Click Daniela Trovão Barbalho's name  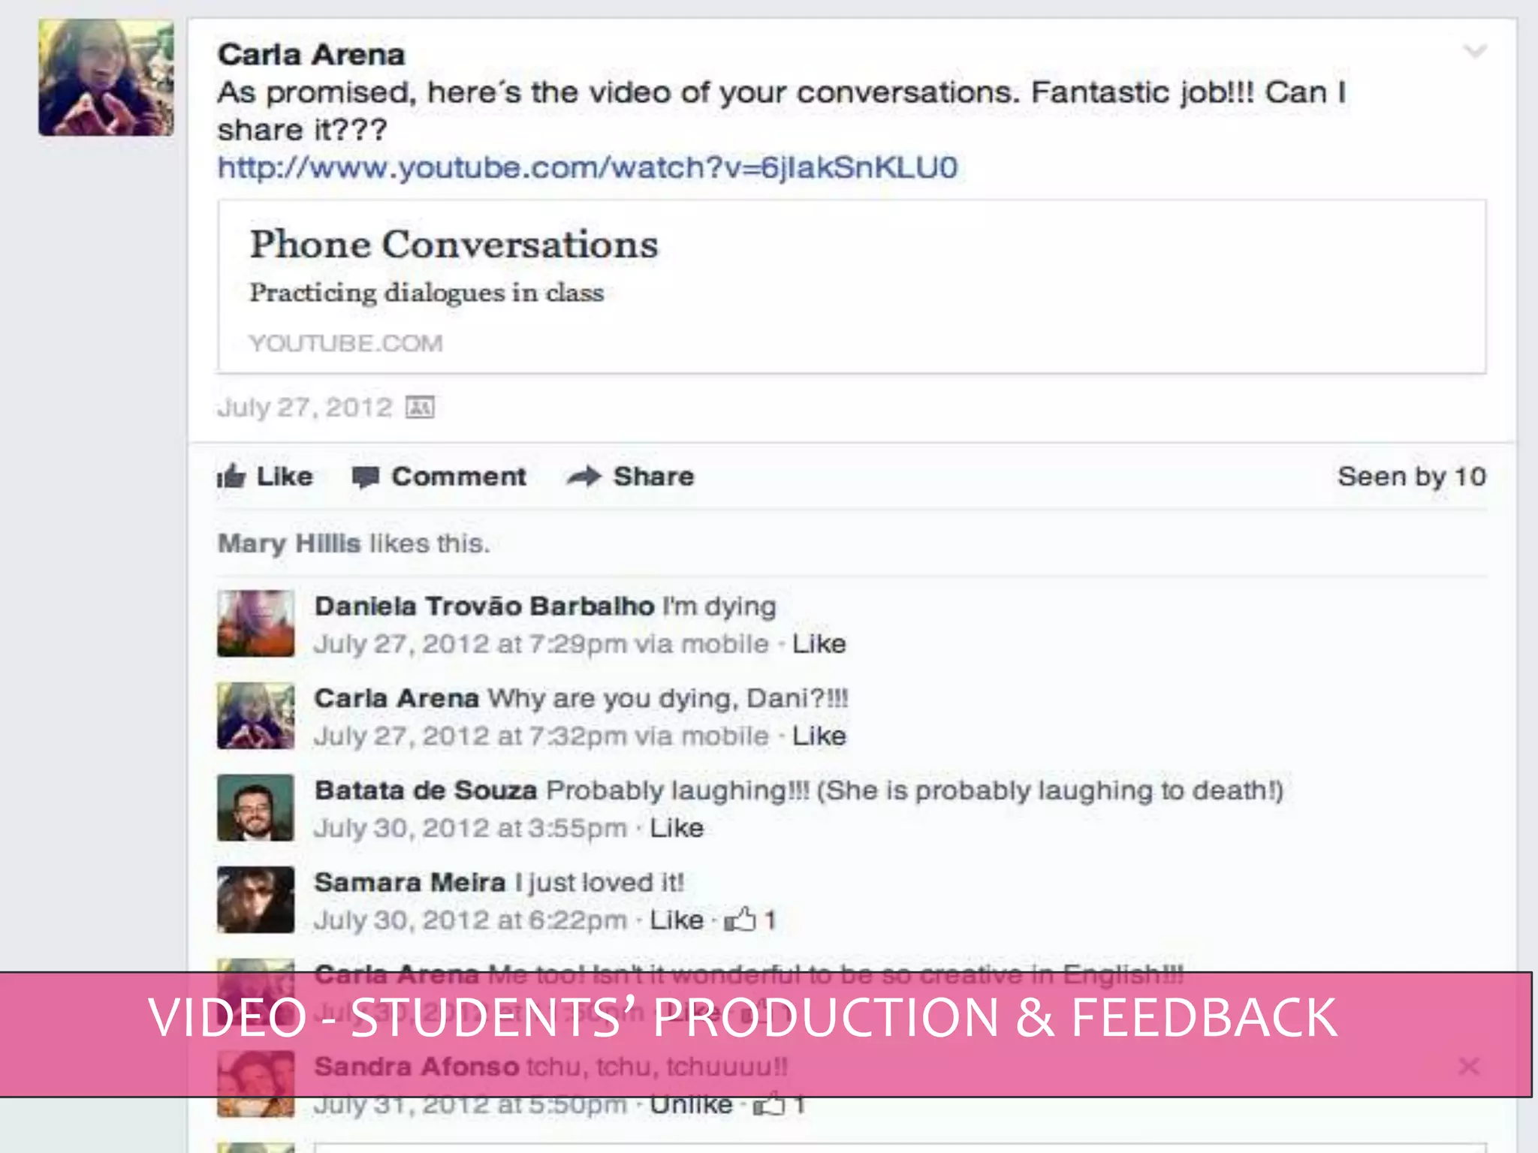[x=484, y=606]
